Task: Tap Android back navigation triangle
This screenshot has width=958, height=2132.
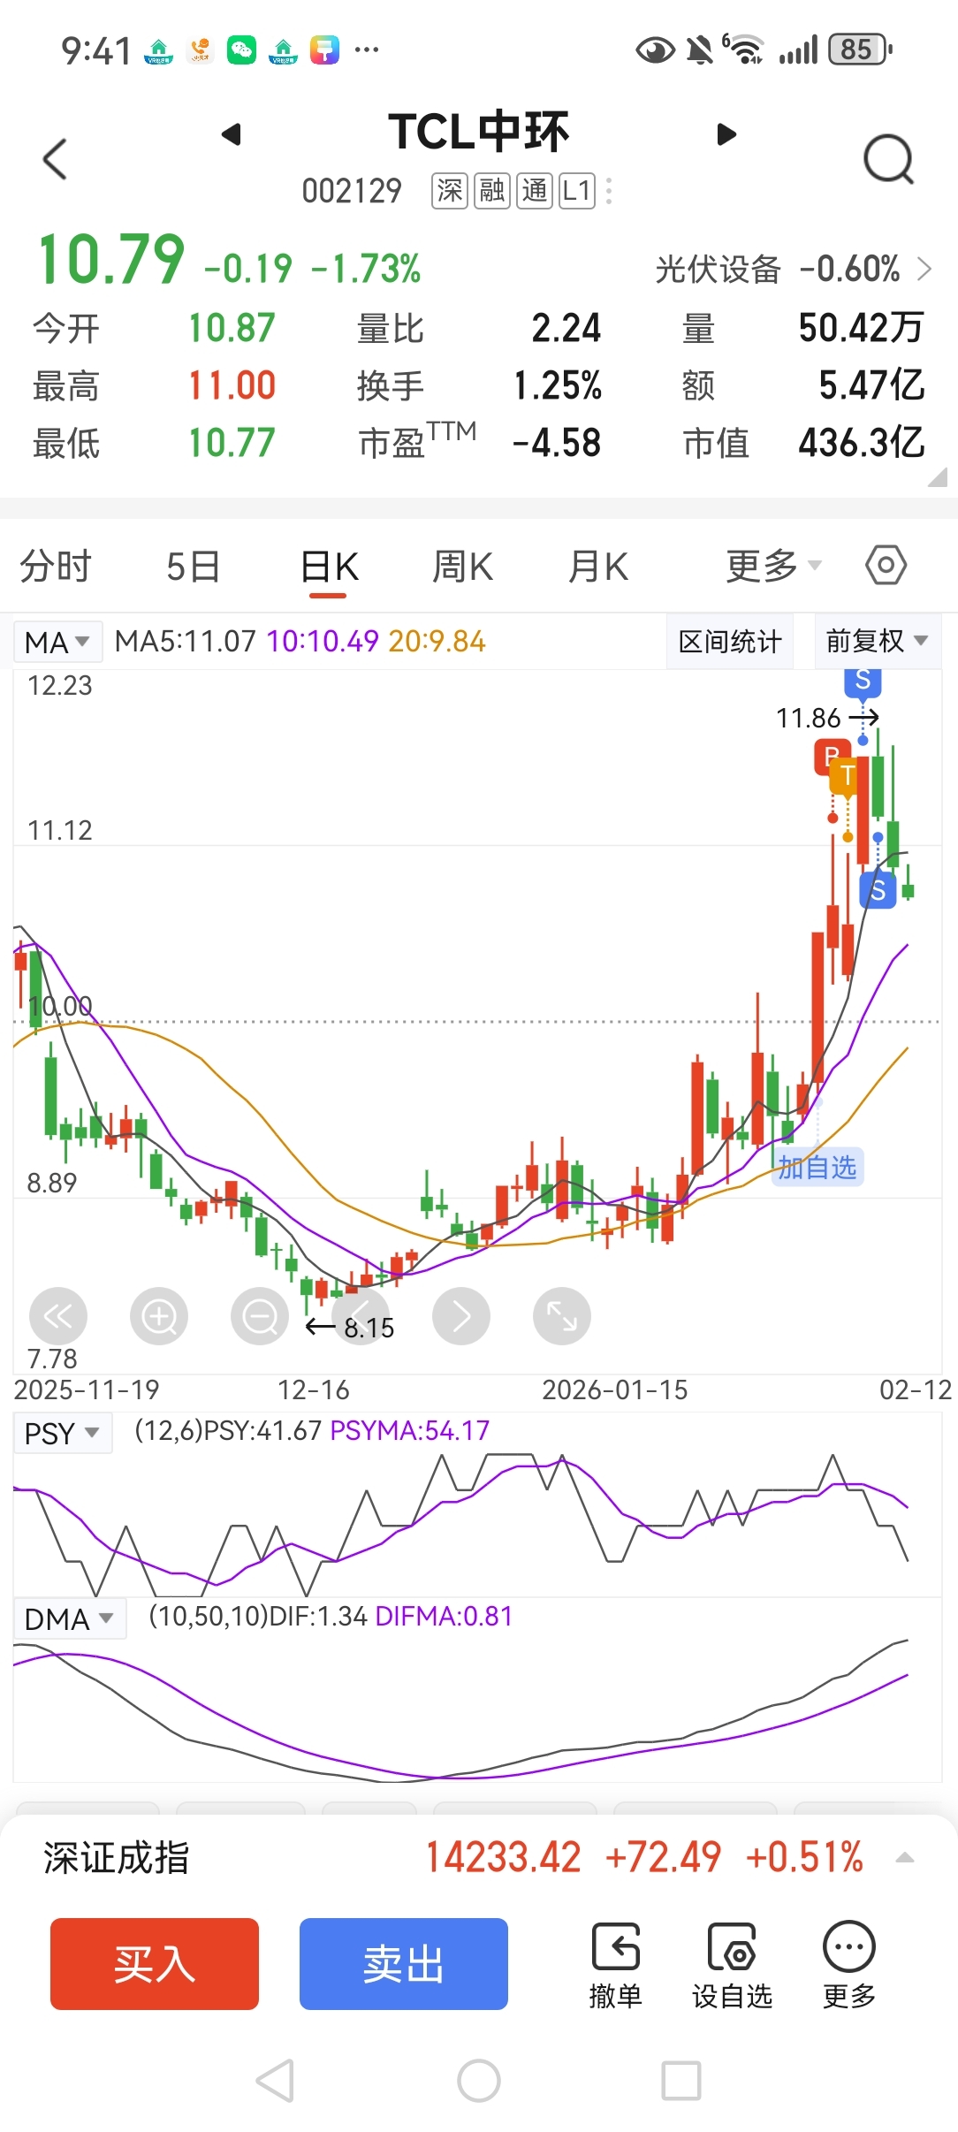Action: pyautogui.click(x=275, y=2081)
